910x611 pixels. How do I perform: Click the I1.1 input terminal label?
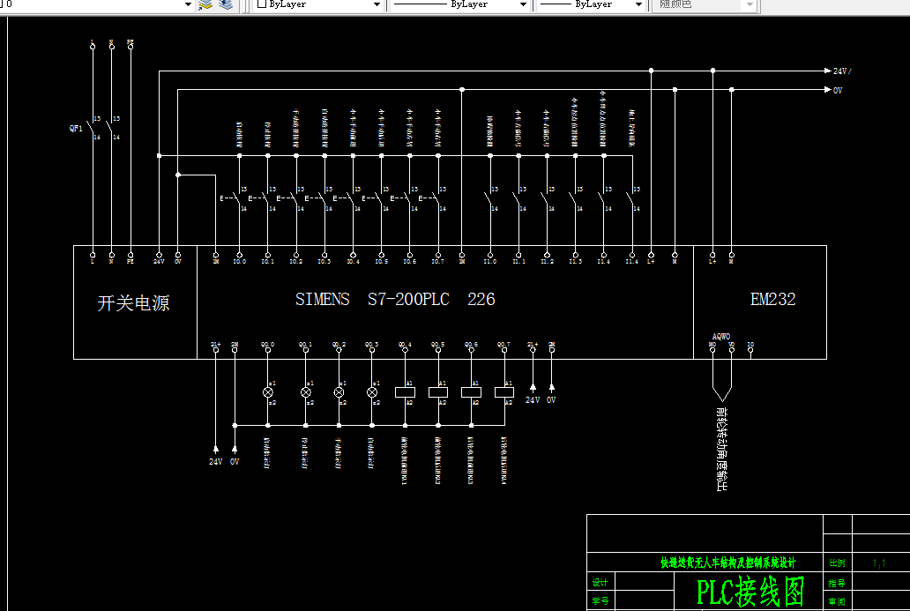coord(518,262)
